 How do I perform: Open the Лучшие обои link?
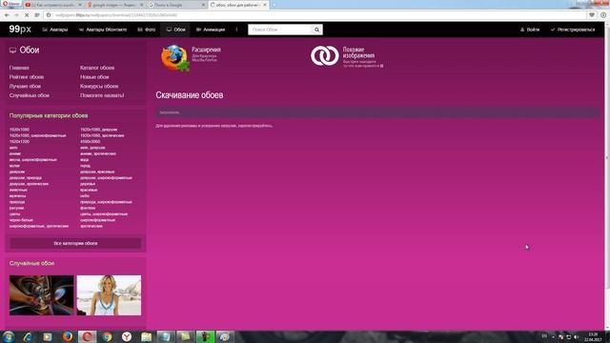(25, 86)
